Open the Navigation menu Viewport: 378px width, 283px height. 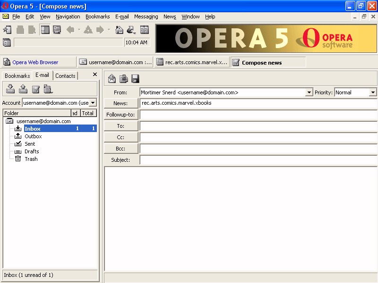click(x=68, y=17)
